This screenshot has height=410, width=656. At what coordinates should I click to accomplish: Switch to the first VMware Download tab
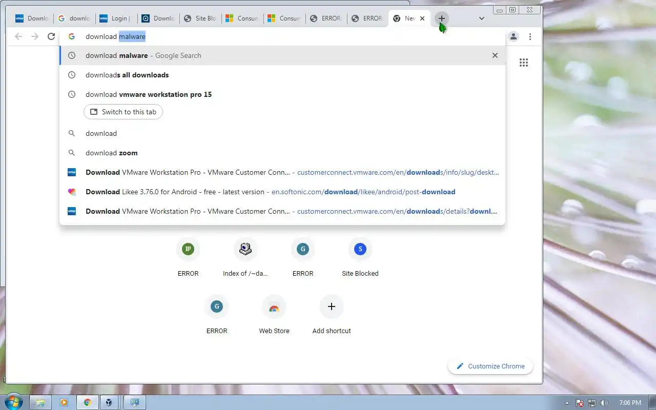coord(32,18)
